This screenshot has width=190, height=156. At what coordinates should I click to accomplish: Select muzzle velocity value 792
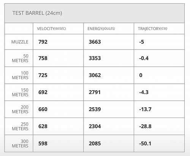click(43, 42)
